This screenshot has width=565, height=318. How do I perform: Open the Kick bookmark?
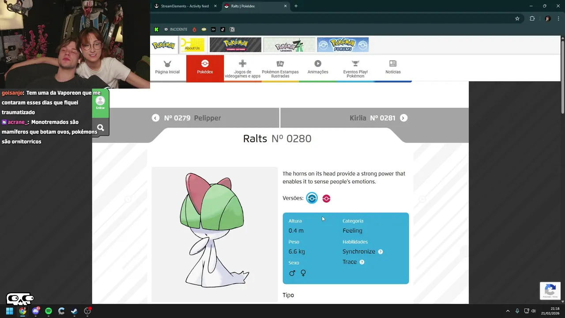pyautogui.click(x=156, y=30)
